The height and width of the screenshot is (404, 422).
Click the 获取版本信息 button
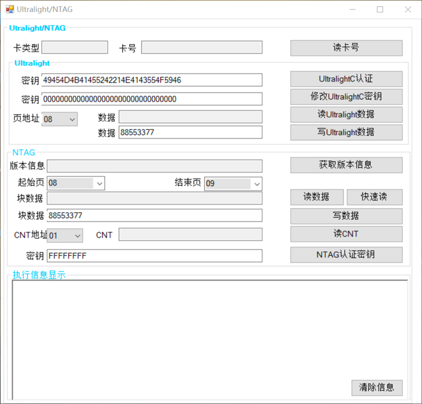(x=346, y=165)
